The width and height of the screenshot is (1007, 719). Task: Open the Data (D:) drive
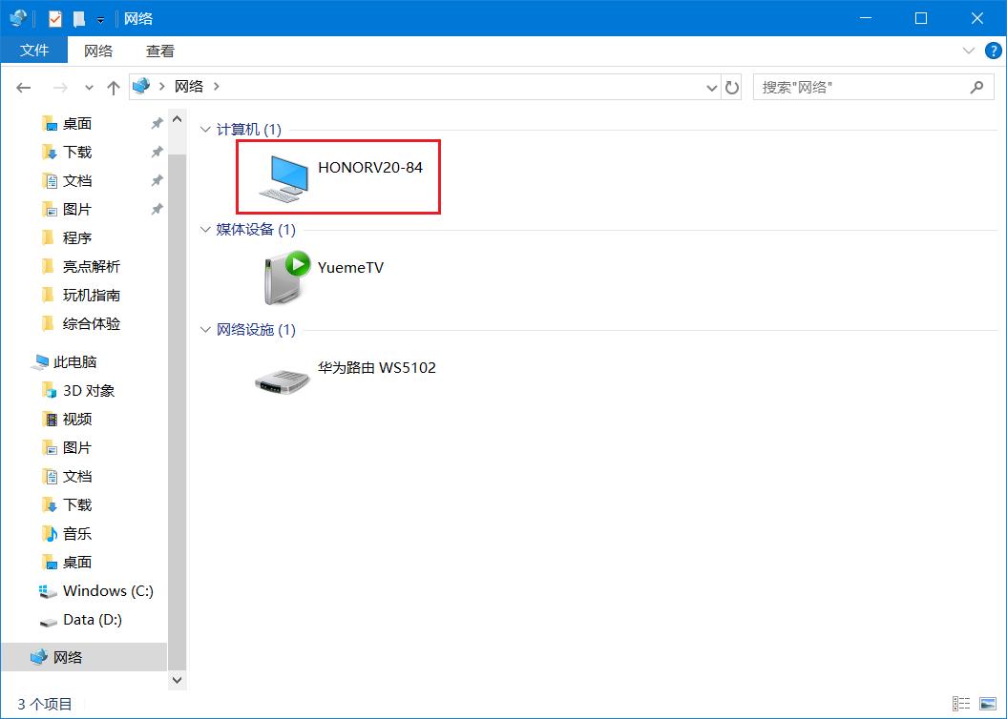point(93,620)
